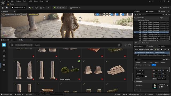Select the translate gizmo in viewport toolbar

pyautogui.click(x=98, y=14)
